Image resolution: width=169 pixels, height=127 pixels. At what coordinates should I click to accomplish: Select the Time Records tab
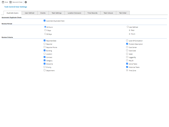point(92,13)
